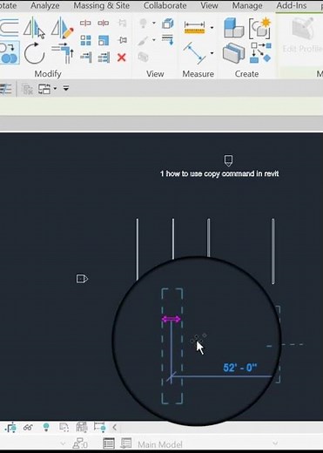Click the Split with Gap tool

point(104,23)
